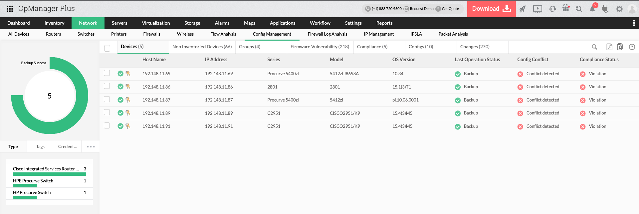The width and height of the screenshot is (639, 214).
Task: Switch to Non Inventoried Devices tab
Action: click(x=202, y=47)
